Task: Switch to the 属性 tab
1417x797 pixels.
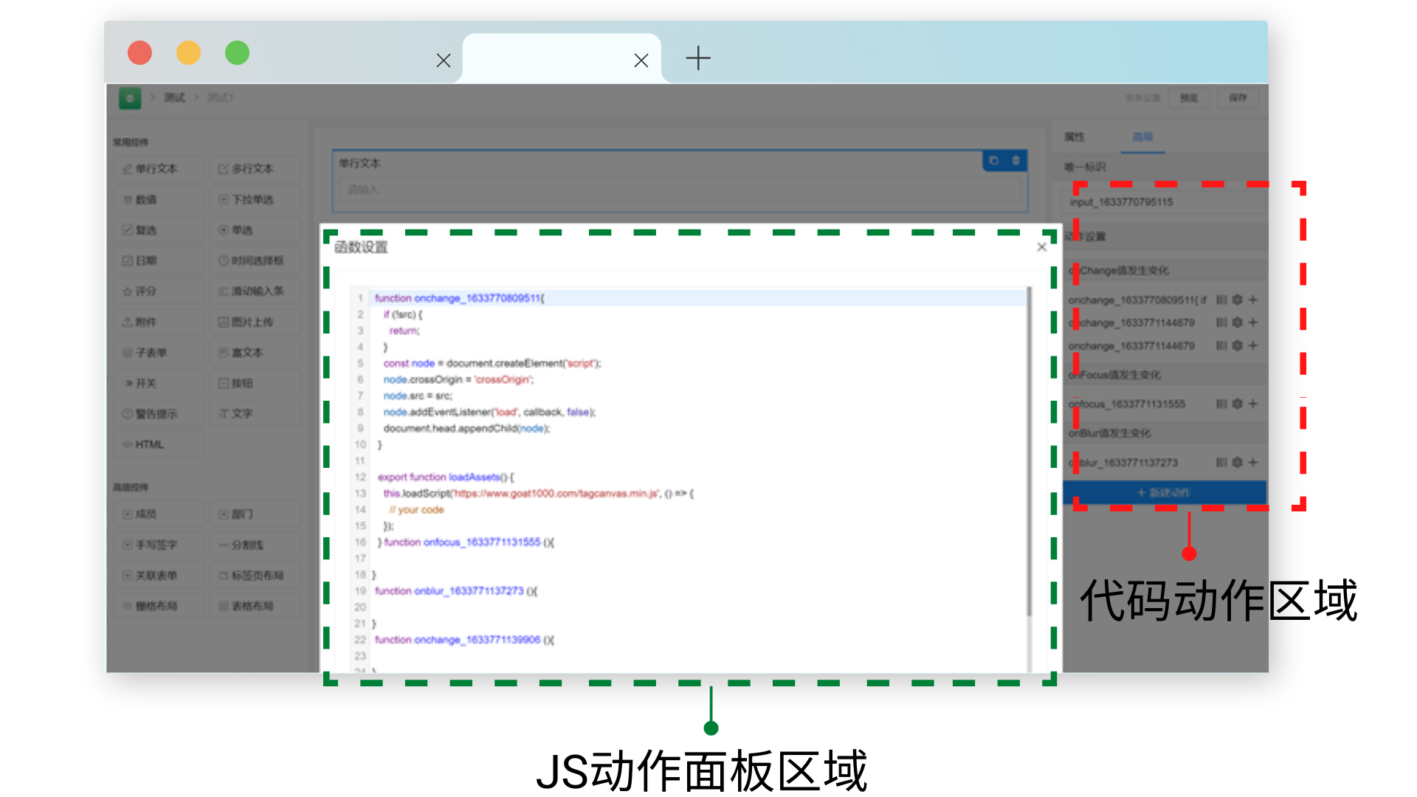Action: pyautogui.click(x=1075, y=137)
